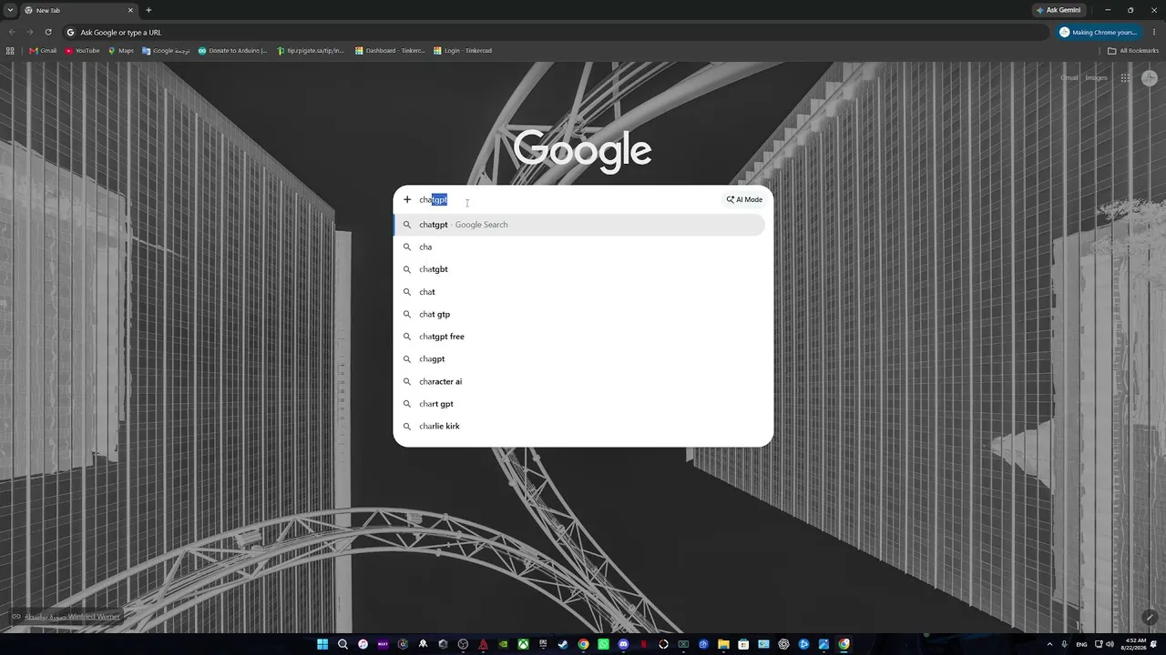Go back with the back arrow
Image resolution: width=1166 pixels, height=655 pixels.
tap(12, 32)
